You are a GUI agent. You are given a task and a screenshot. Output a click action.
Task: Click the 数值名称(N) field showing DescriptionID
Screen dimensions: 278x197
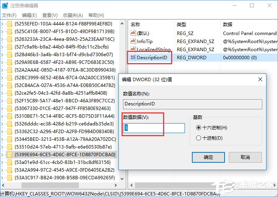point(193,104)
